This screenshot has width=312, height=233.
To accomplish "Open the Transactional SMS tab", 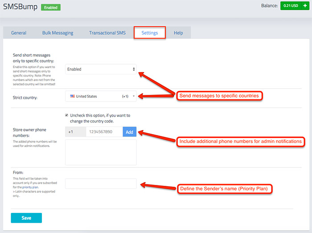I will click(x=107, y=33).
